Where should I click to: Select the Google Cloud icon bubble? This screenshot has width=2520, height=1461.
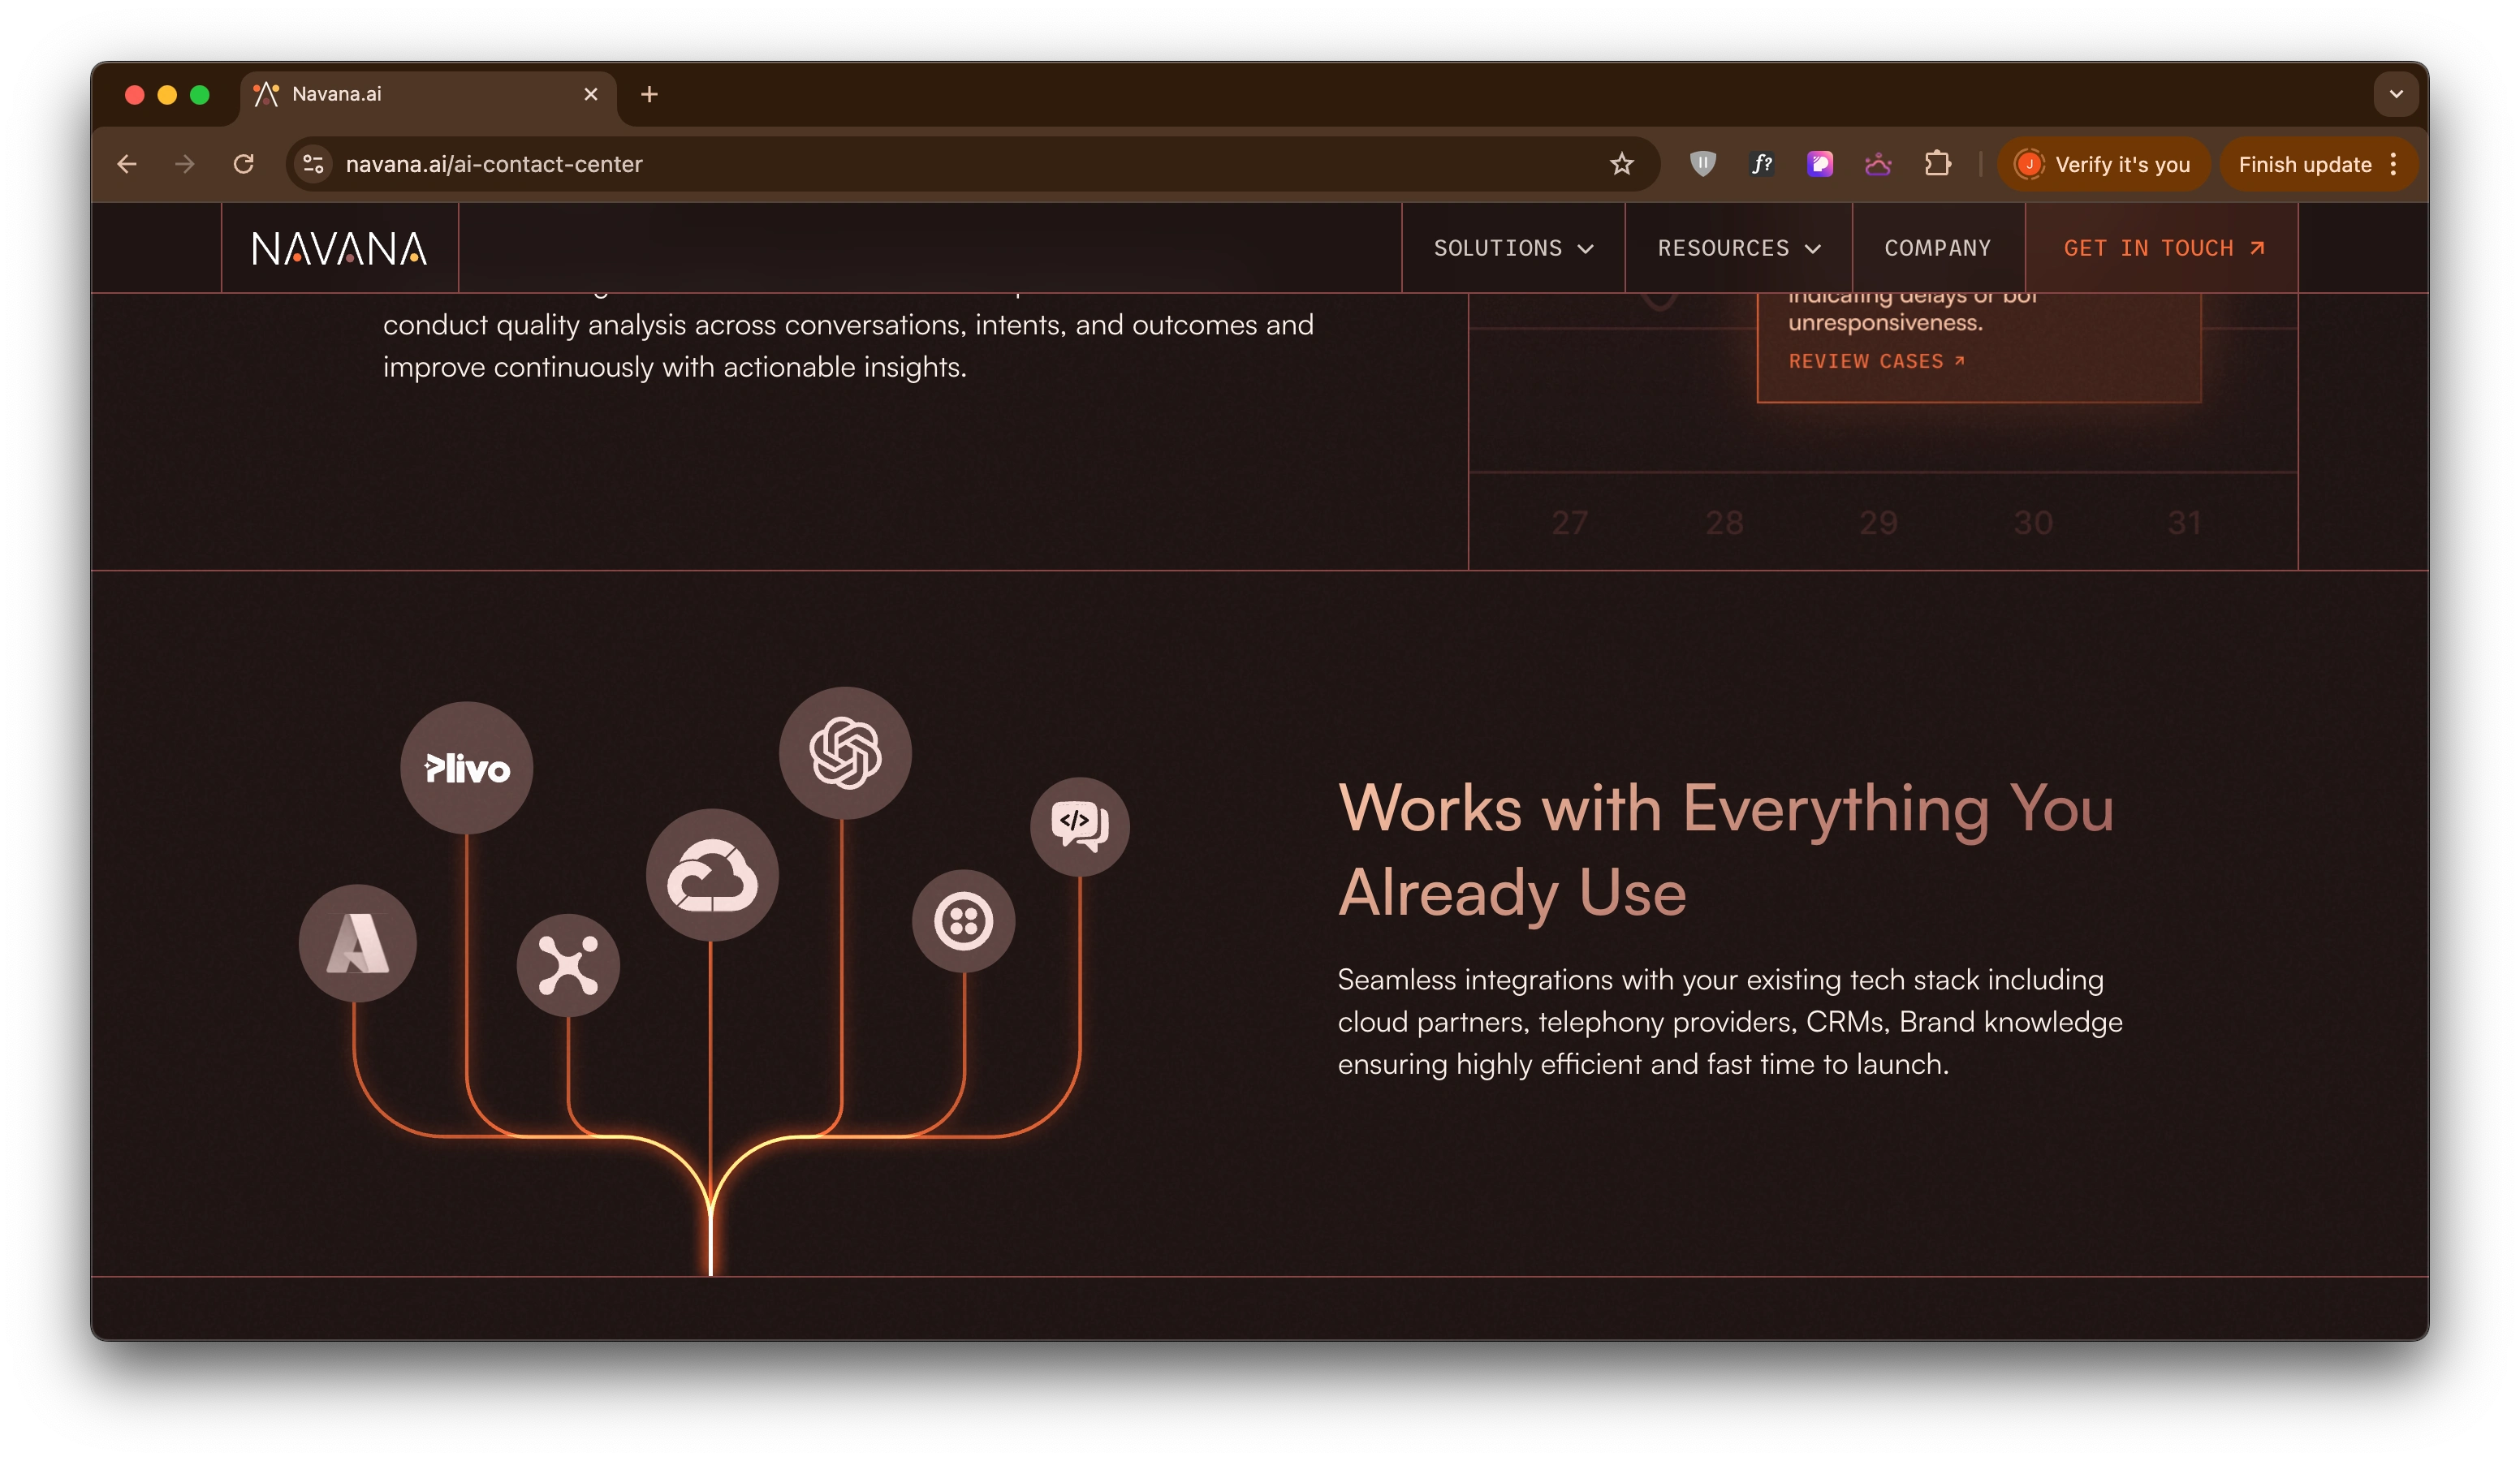tap(712, 875)
